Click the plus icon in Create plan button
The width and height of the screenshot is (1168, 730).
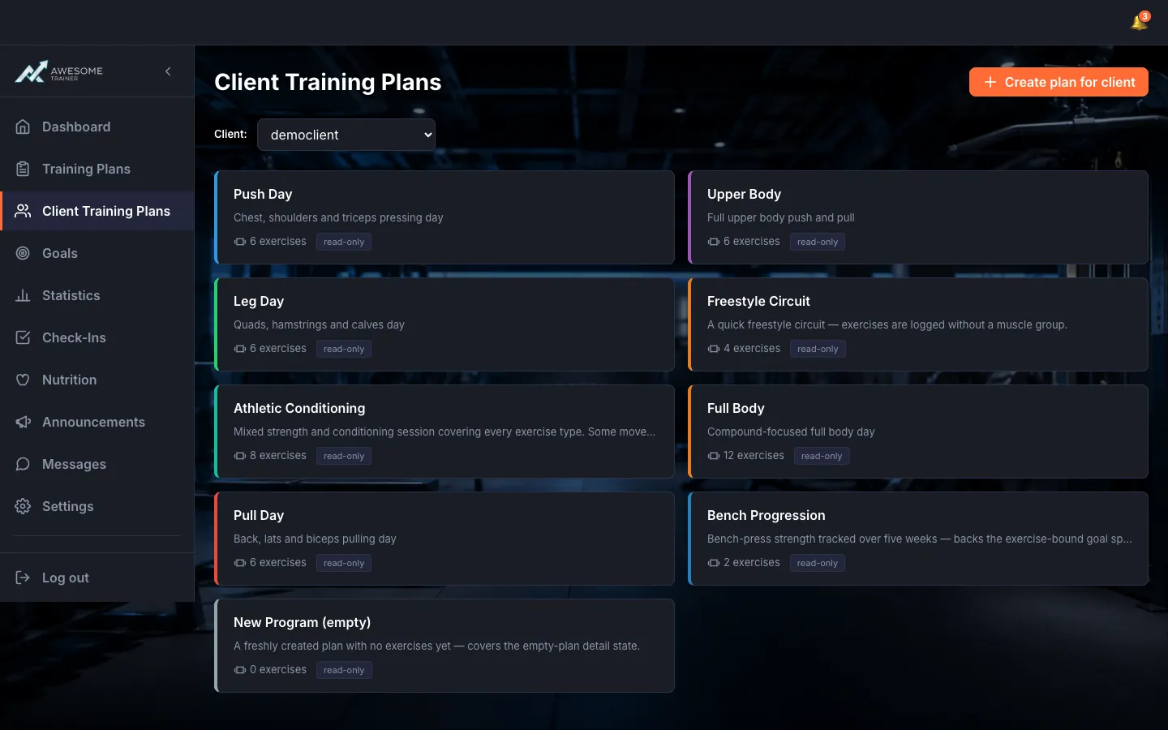[x=990, y=82]
